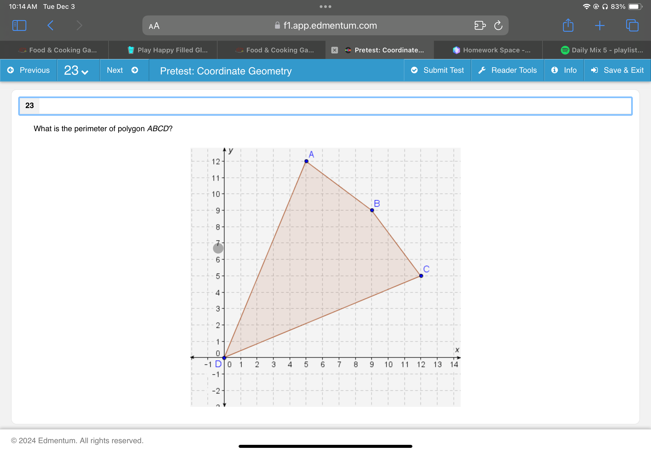This screenshot has height=452, width=651.
Task: Click the © 2024 Edmentum footer text
Action: coord(77,440)
